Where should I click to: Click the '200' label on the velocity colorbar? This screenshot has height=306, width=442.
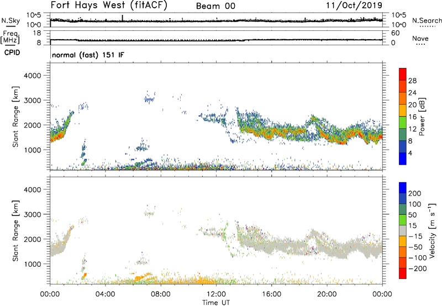click(415, 193)
